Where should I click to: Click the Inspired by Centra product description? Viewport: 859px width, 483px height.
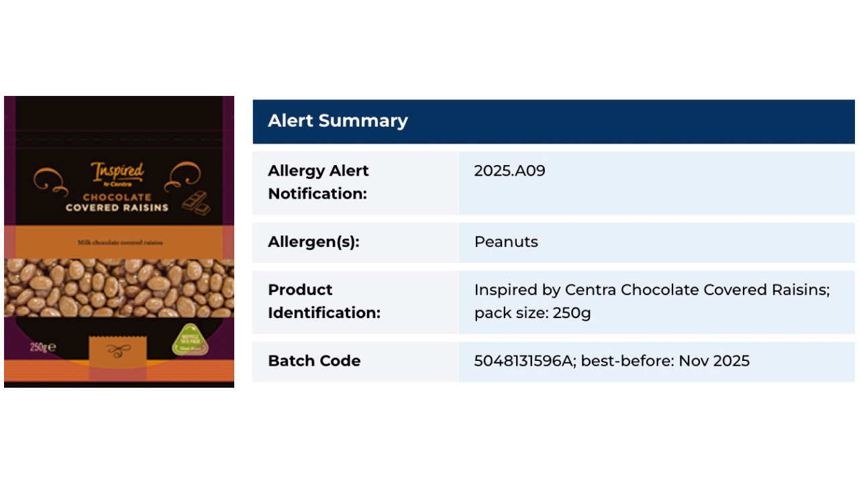point(652,301)
